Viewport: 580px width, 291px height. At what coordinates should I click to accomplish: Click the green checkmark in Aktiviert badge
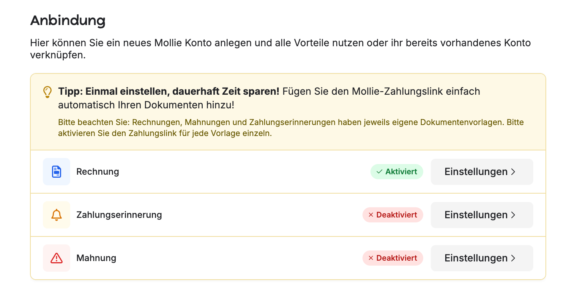[379, 172]
